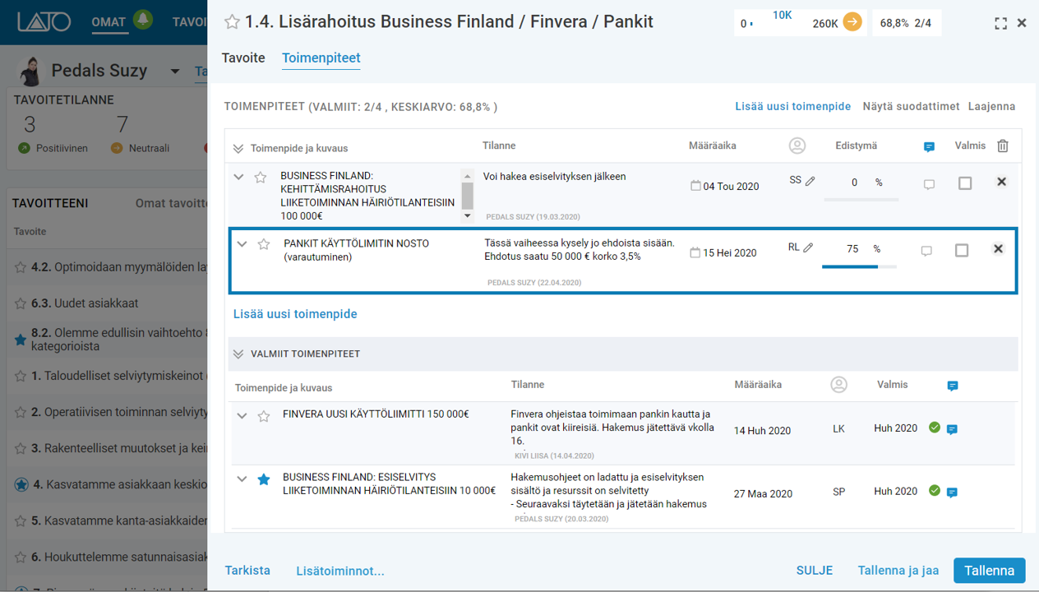Select the Toimenpiteet tab
The height and width of the screenshot is (592, 1039).
pos(321,58)
